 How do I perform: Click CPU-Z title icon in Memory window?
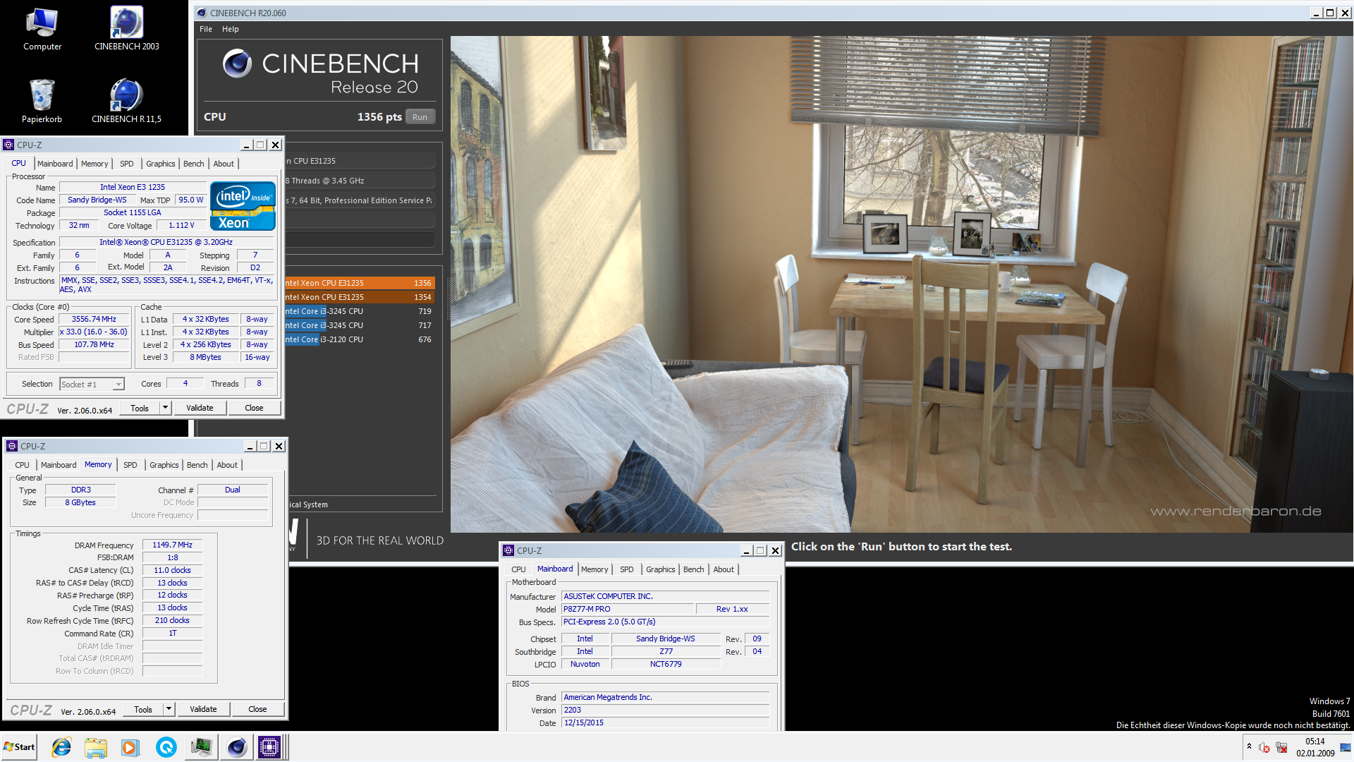pos(12,446)
